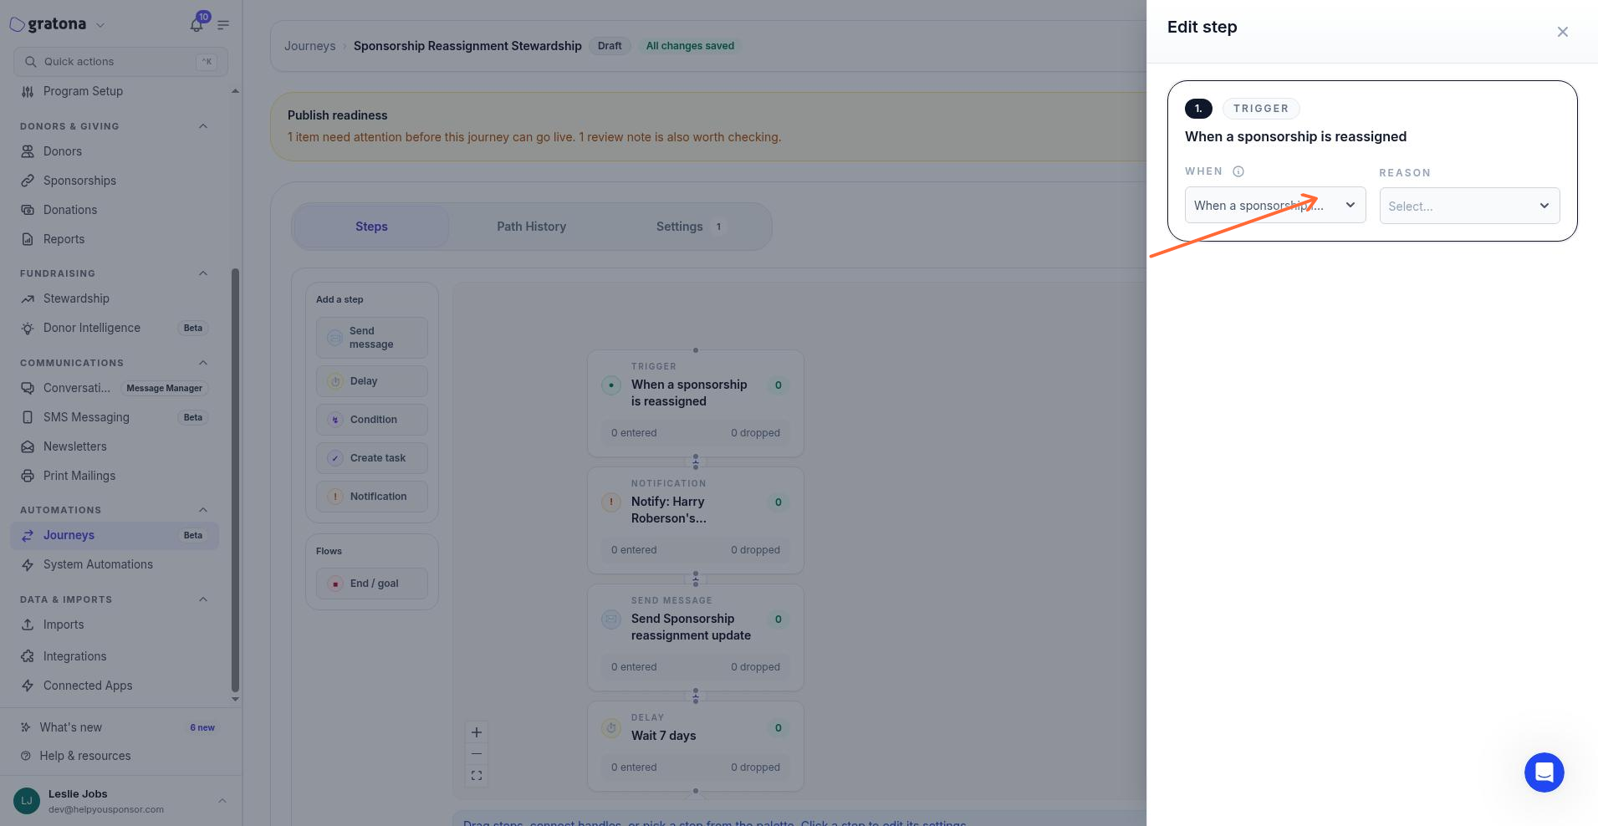Click the Print Mailings printer icon
Image resolution: width=1598 pixels, height=826 pixels.
point(28,476)
